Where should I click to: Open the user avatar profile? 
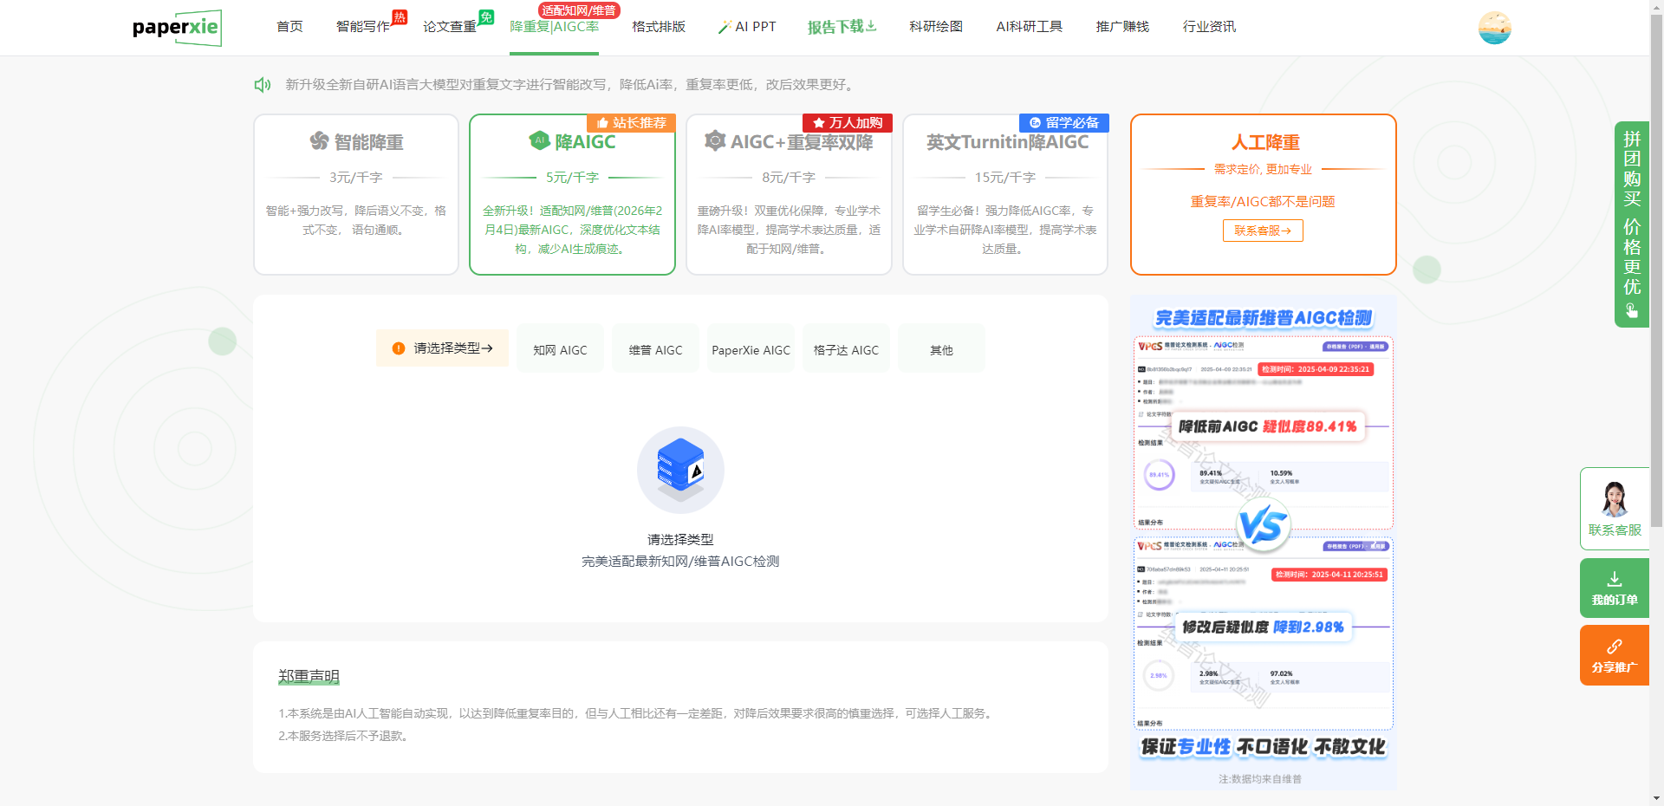(x=1494, y=28)
